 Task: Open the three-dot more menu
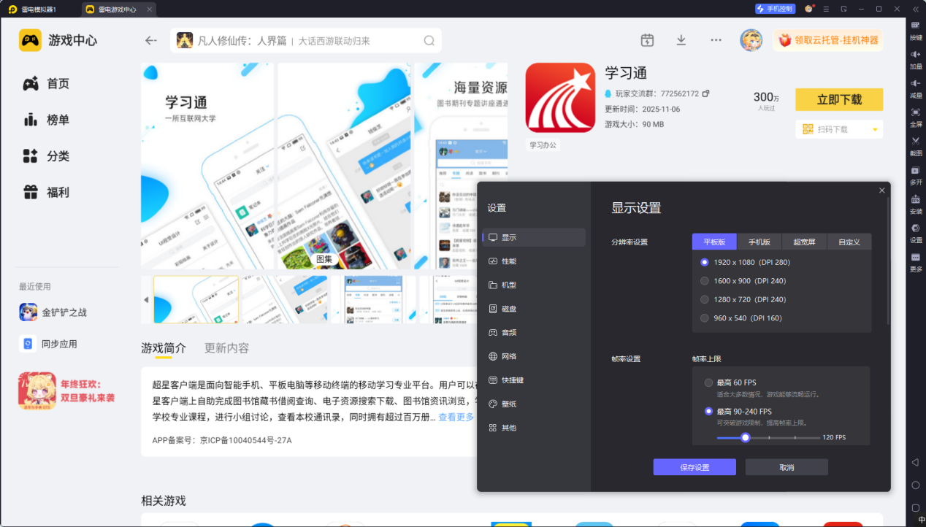coord(716,40)
